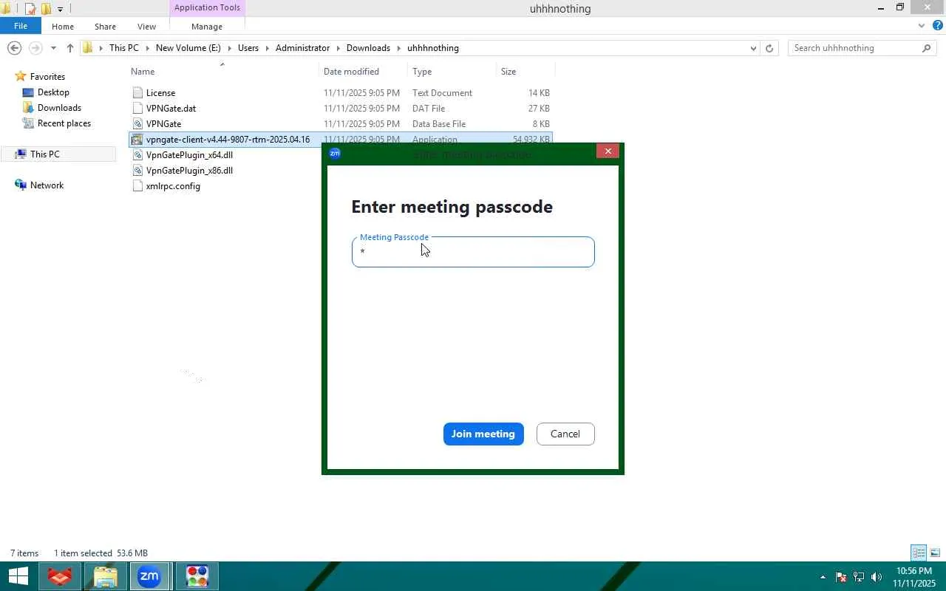Close the Zoom passcode dialog with X
This screenshot has height=591, width=946.
click(608, 151)
